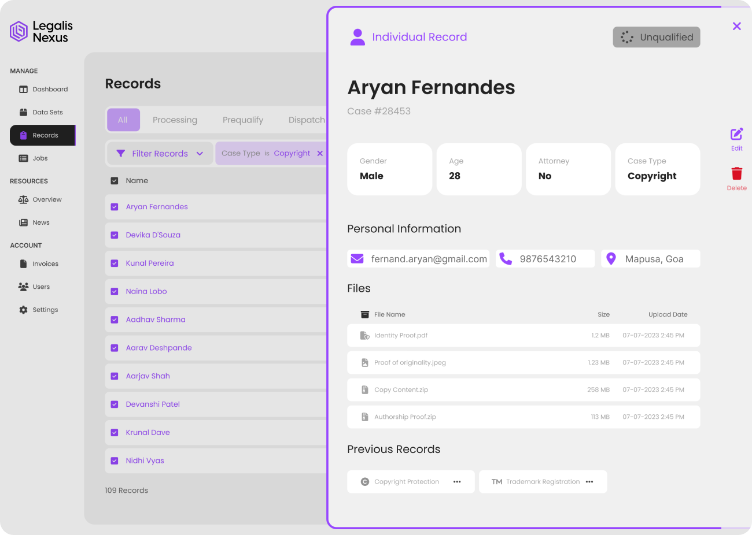Switch to the Prequalify tab
Image resolution: width=752 pixels, height=535 pixels.
pyautogui.click(x=243, y=120)
